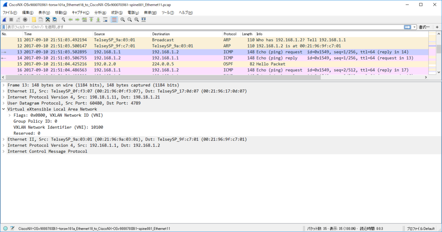Open the ファイル(F) menu

point(9,12)
